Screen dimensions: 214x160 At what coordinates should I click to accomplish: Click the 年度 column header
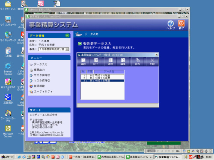90,71
